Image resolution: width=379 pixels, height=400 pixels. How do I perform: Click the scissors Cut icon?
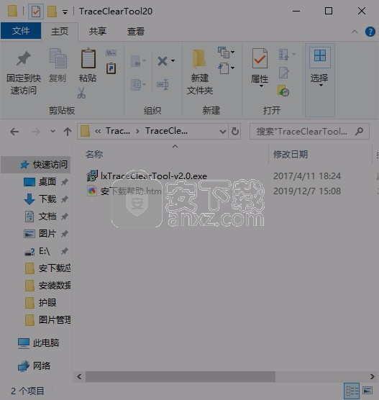click(81, 93)
